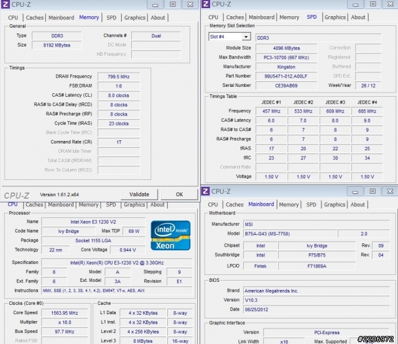Open Graphics tab in Memory window
Image resolution: width=398 pixels, height=344 pixels.
135,18
